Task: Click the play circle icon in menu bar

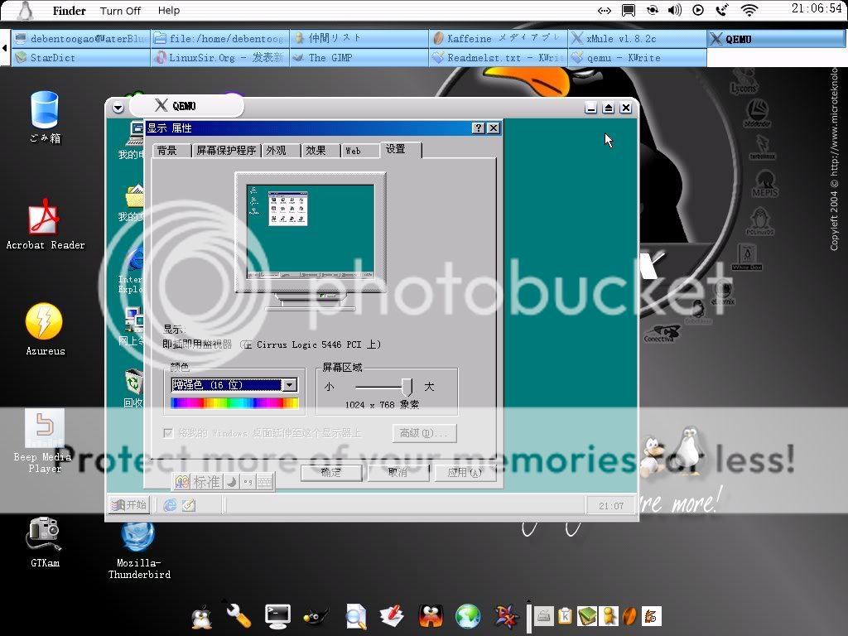Action: pos(698,10)
